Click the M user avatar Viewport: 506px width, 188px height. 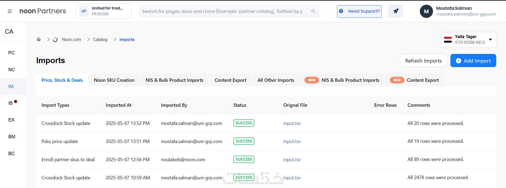click(426, 11)
